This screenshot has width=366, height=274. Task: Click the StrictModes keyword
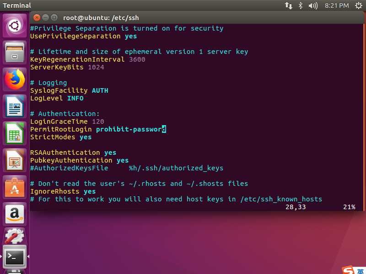[x=53, y=137]
